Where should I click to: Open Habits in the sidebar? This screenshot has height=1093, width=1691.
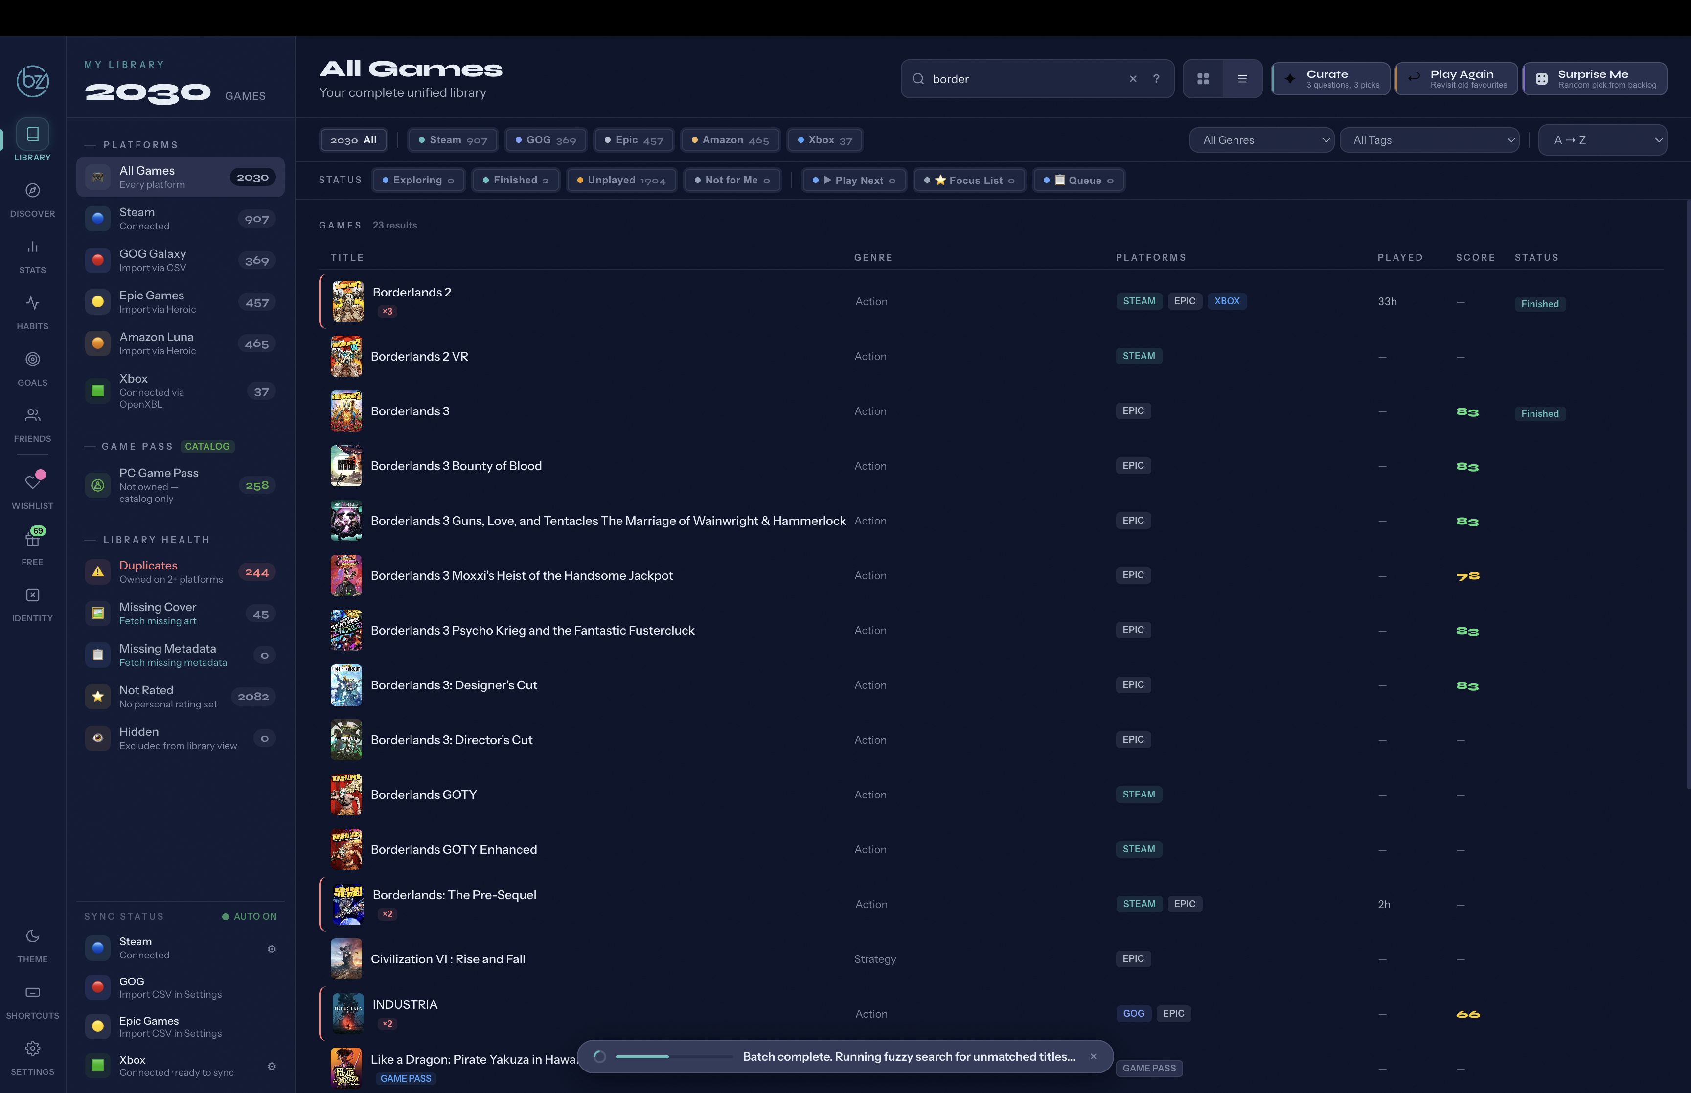click(x=33, y=302)
